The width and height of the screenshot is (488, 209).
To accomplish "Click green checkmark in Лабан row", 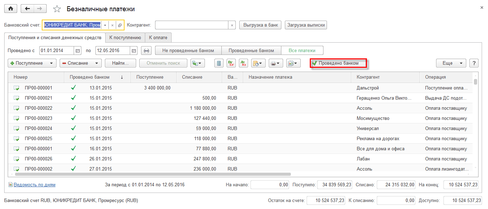I will [x=73, y=159].
